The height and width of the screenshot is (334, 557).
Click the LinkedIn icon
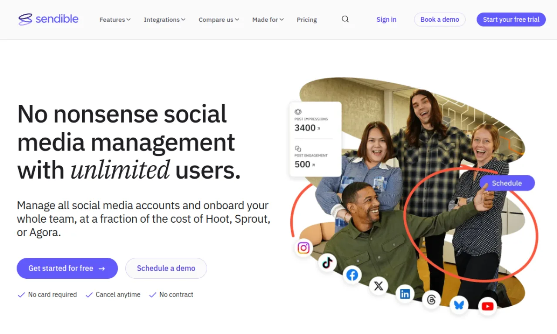pyautogui.click(x=405, y=294)
